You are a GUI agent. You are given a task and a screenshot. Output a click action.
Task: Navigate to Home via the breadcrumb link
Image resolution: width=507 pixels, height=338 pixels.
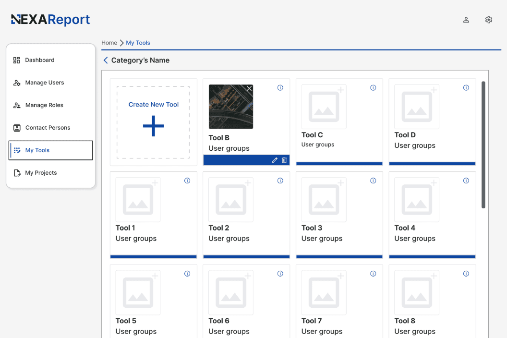pyautogui.click(x=109, y=43)
